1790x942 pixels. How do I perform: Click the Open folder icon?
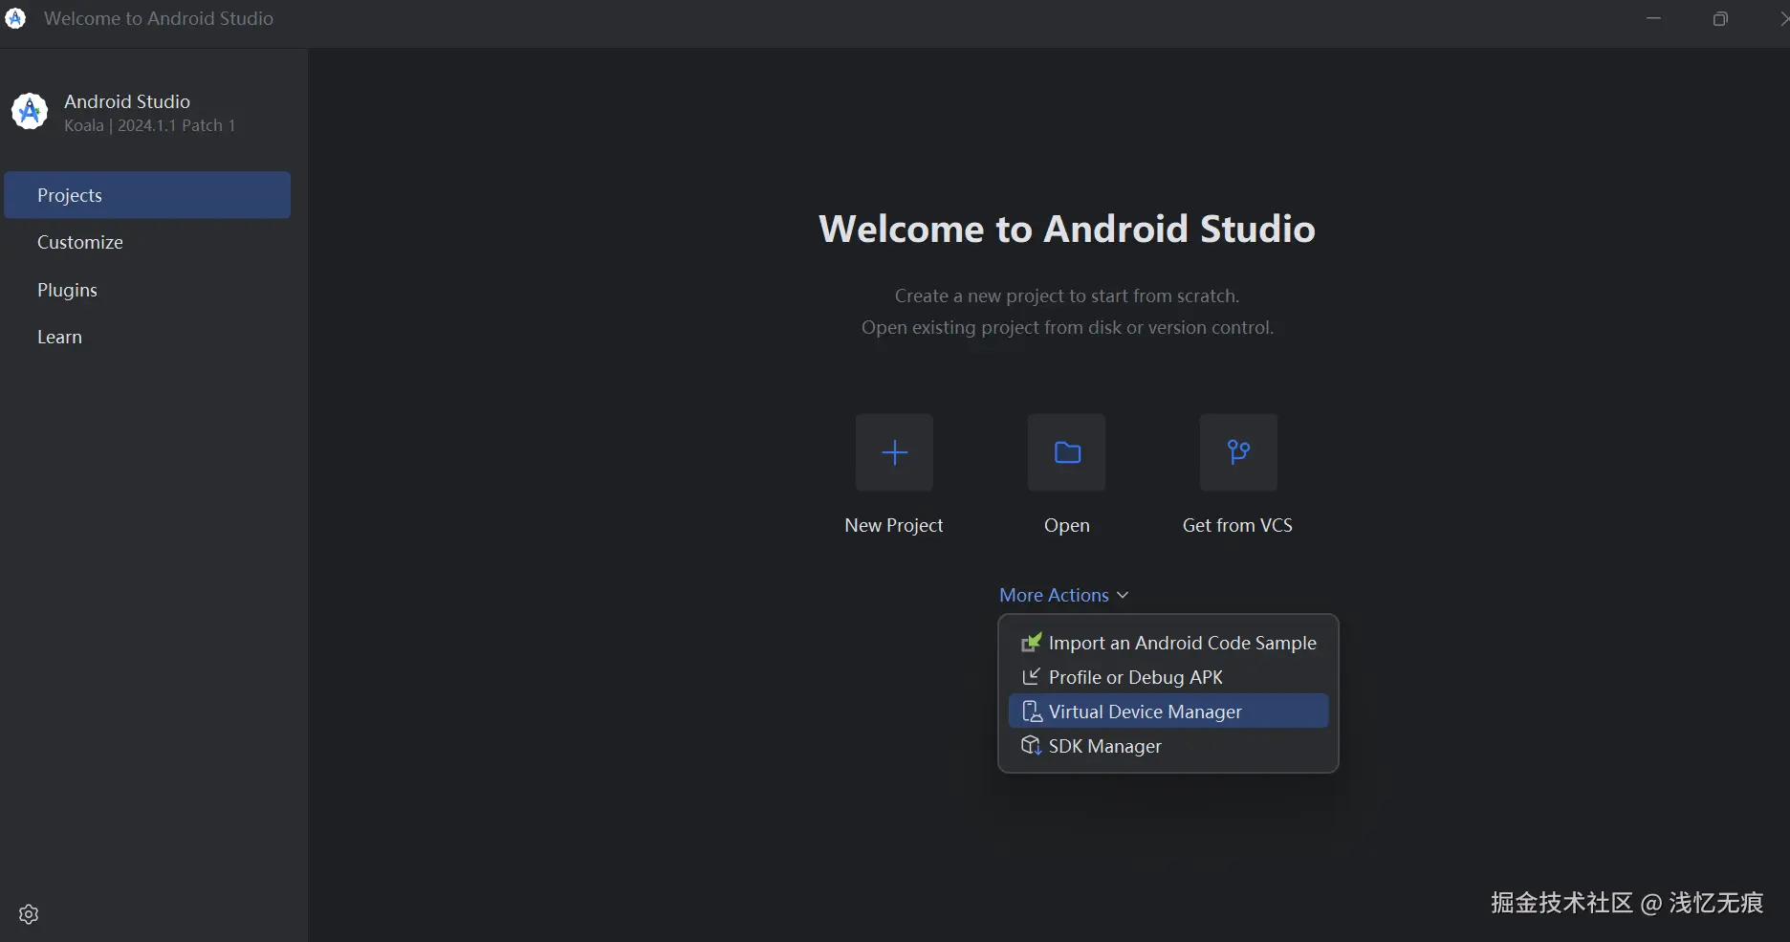click(1067, 452)
